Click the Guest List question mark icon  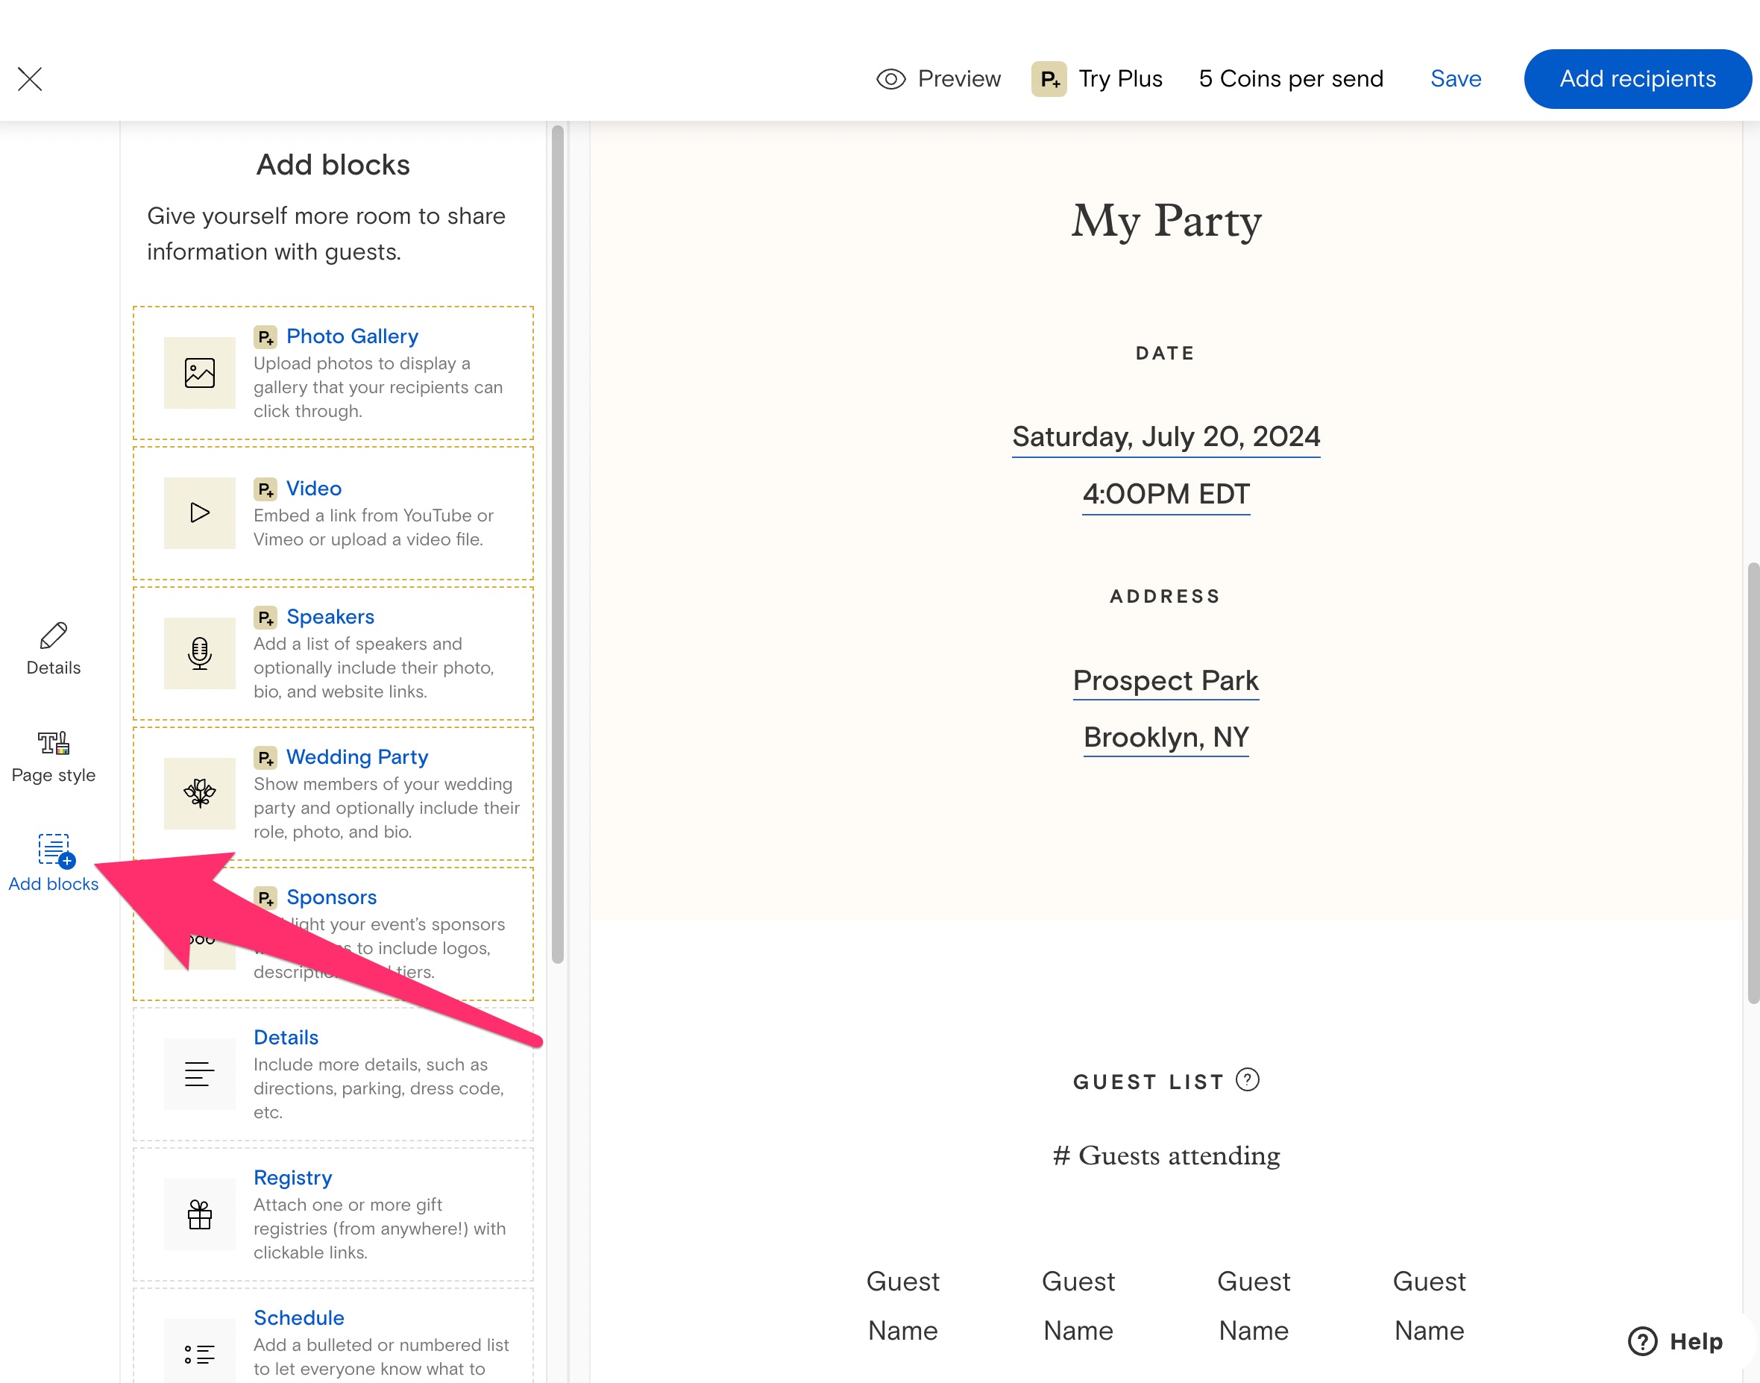tap(1247, 1079)
